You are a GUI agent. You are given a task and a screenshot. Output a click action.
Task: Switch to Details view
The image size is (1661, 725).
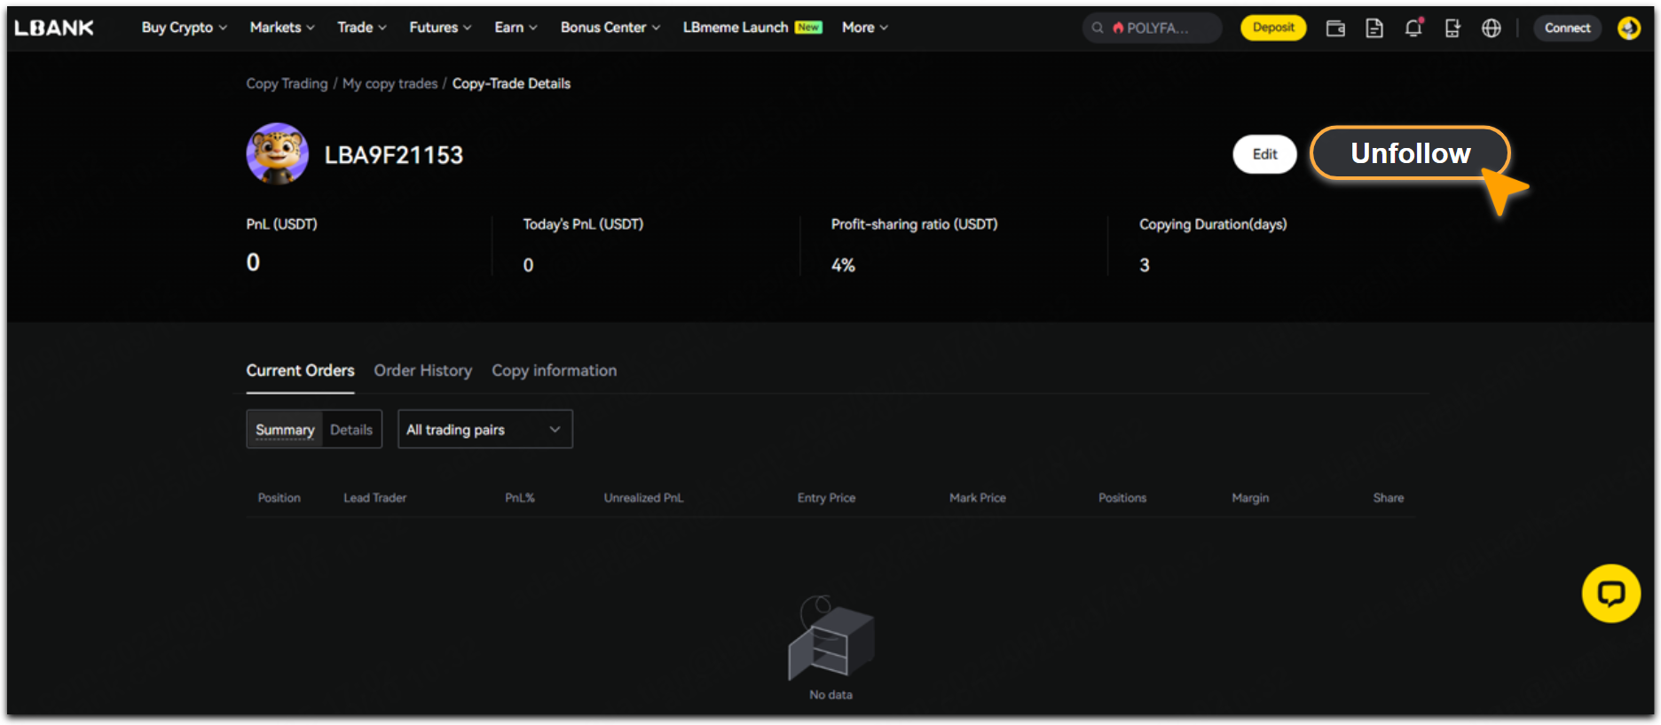coord(351,430)
